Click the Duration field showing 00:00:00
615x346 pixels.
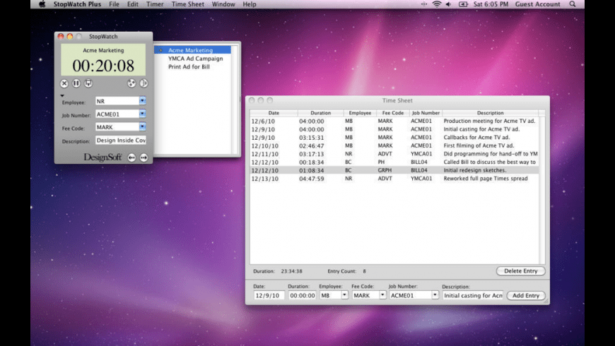(x=302, y=295)
